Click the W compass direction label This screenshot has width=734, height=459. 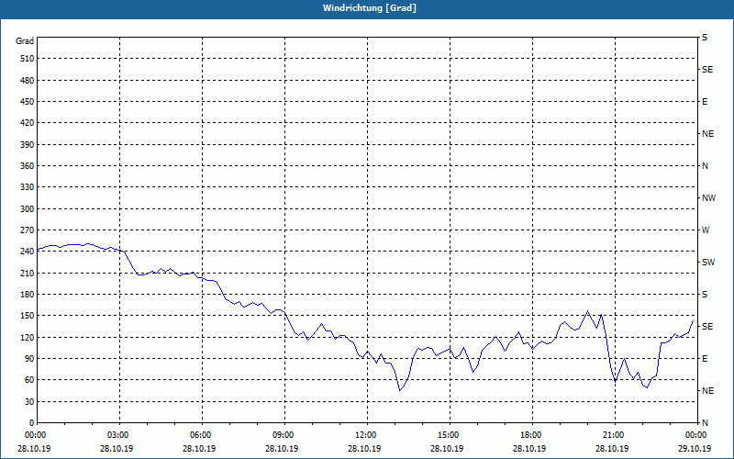tap(706, 230)
